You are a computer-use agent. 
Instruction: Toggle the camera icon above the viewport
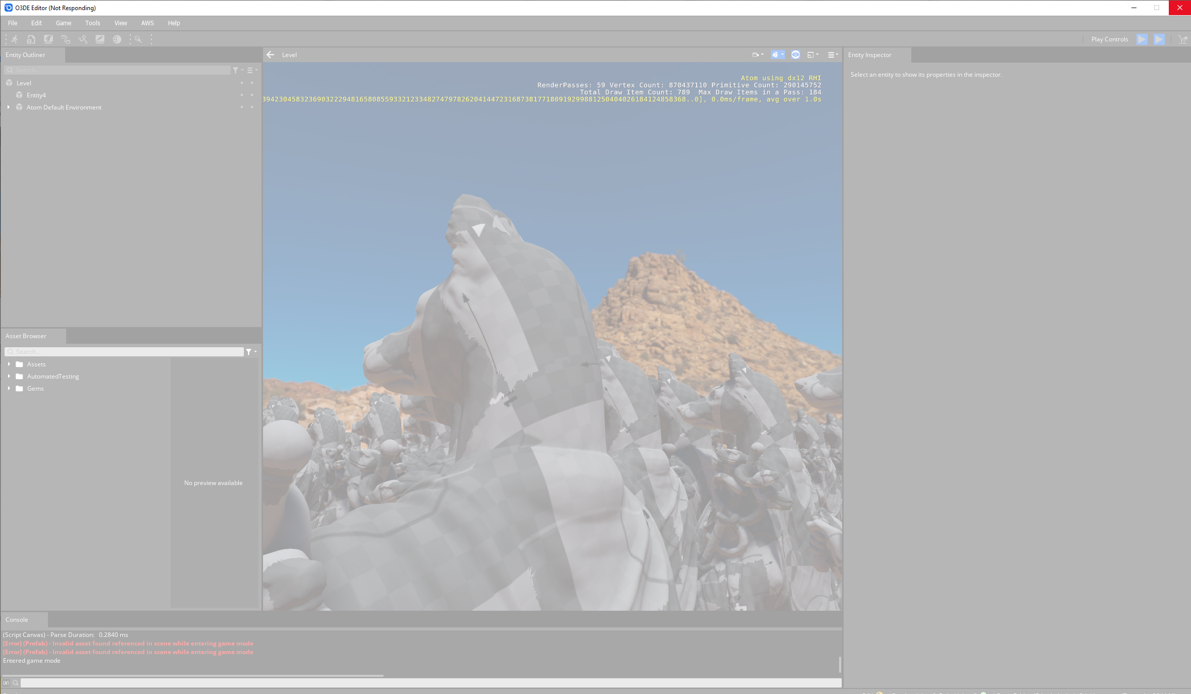(756, 55)
